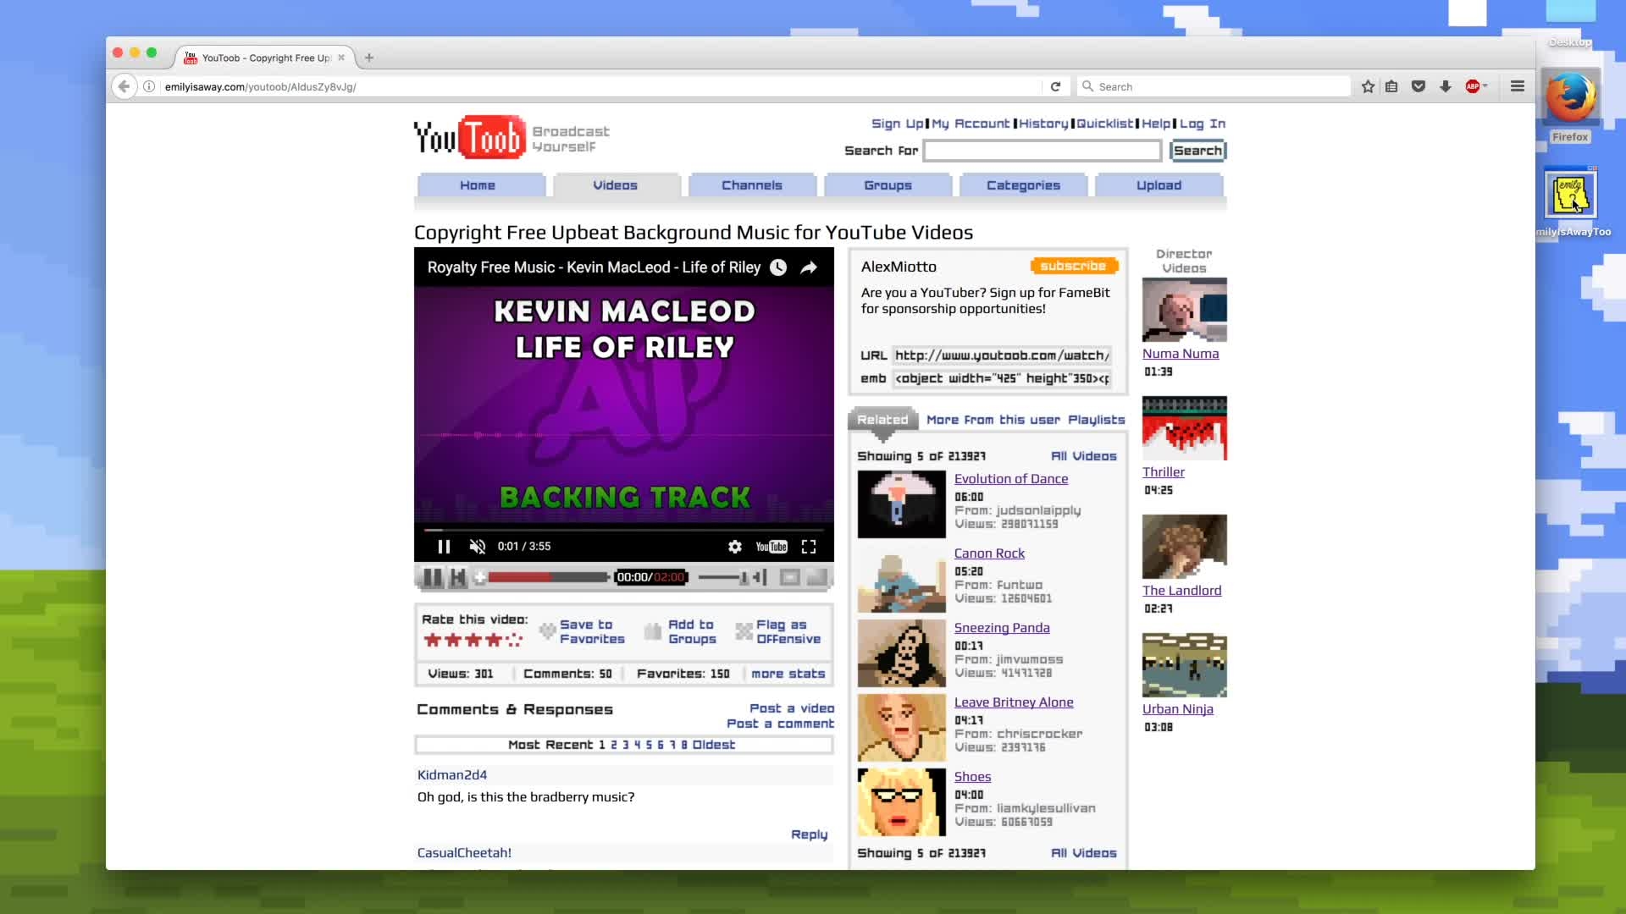
Task: Pause the Kevin MacLeod video
Action: (444, 547)
